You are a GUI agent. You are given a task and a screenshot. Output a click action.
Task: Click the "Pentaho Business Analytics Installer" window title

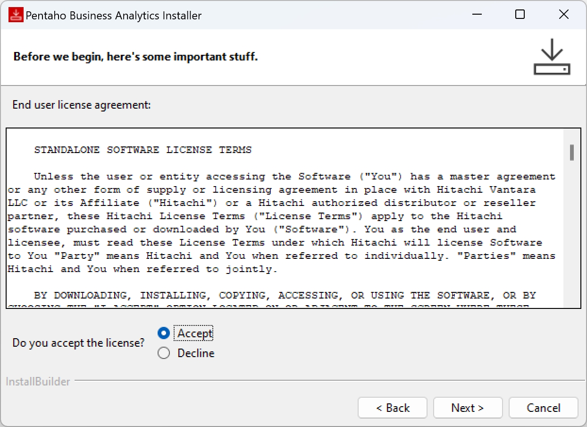point(113,16)
